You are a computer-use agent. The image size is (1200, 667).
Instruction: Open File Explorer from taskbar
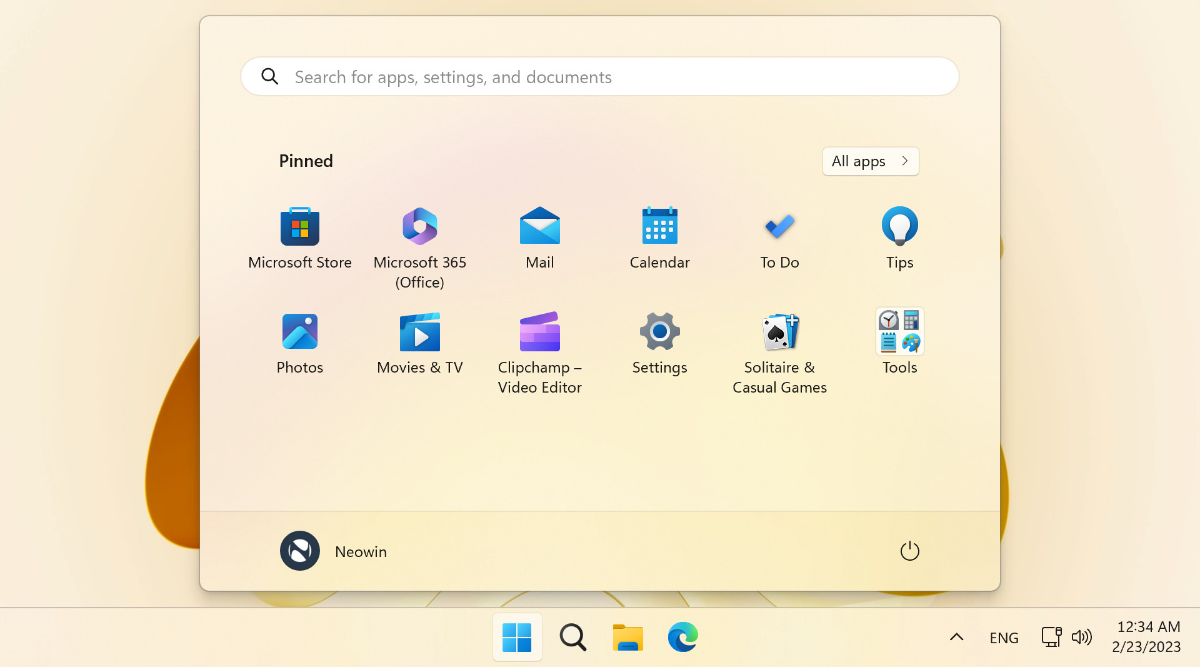click(x=628, y=638)
